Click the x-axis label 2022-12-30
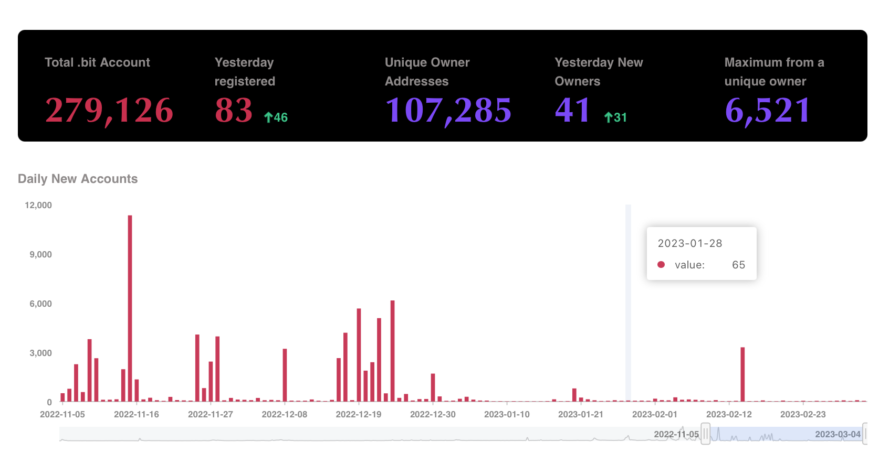The image size is (879, 453). click(433, 414)
